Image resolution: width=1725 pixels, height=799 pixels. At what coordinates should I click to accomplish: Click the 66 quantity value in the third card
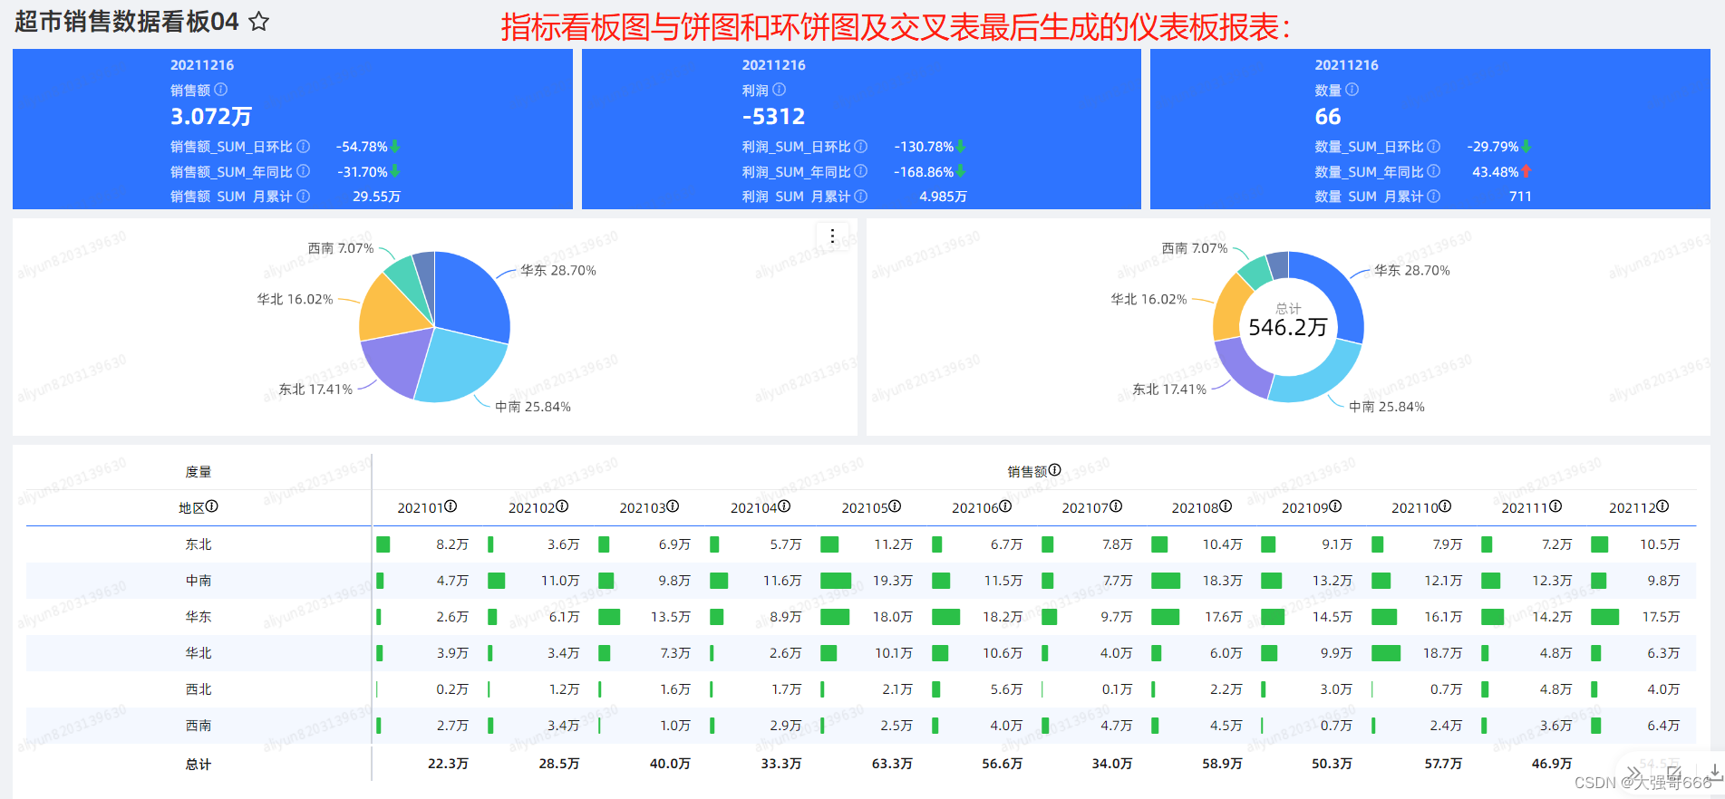[x=1328, y=116]
